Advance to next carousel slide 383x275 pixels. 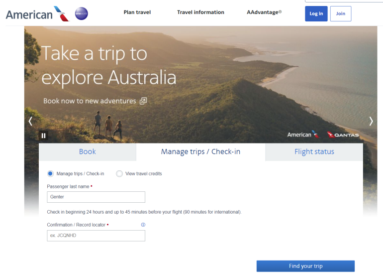tap(371, 121)
